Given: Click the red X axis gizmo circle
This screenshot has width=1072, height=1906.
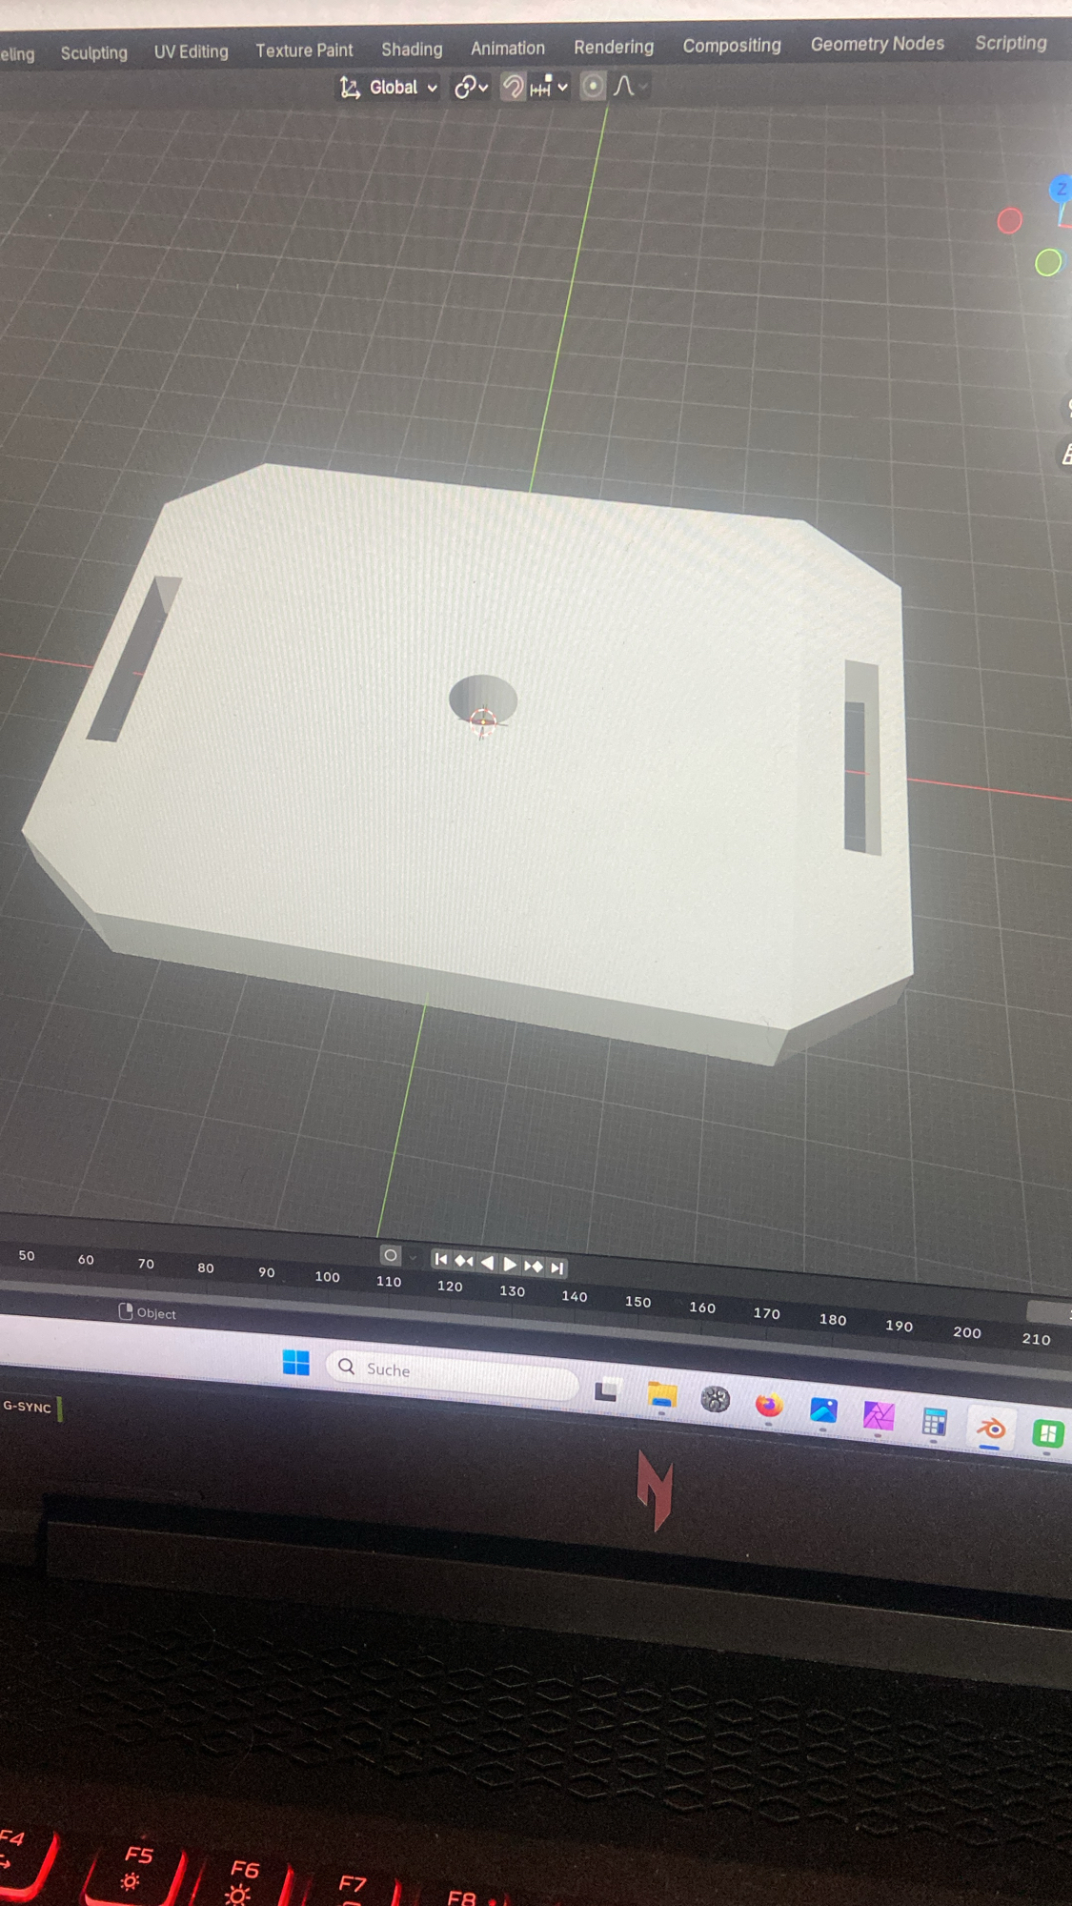Looking at the screenshot, I should pos(1009,221).
